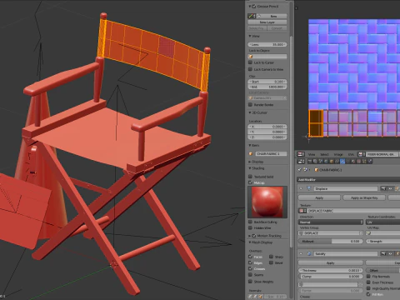This screenshot has height=300, width=400.
Task: Select the Modifiers wrench tab
Action: [342, 162]
